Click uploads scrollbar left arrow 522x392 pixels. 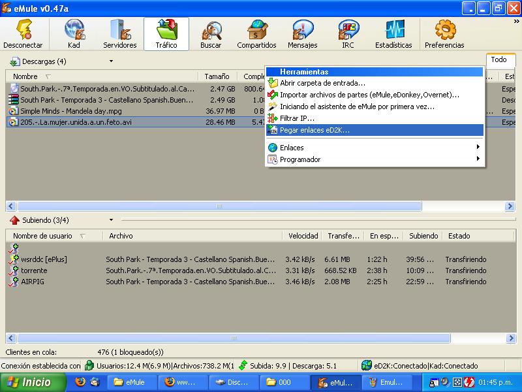[x=11, y=338]
